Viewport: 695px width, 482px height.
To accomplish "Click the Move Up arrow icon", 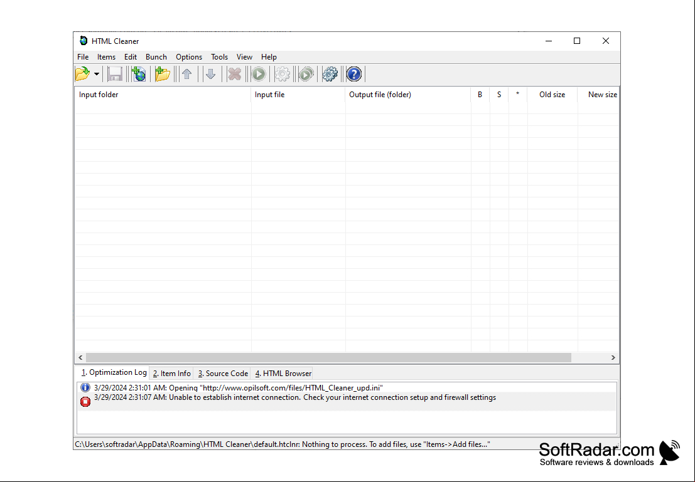I will (186, 74).
